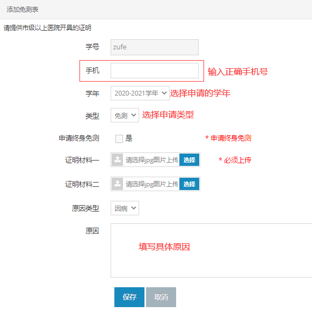Screen dimensions: 312x320
Task: Click the 取消 button
Action: pyautogui.click(x=161, y=297)
